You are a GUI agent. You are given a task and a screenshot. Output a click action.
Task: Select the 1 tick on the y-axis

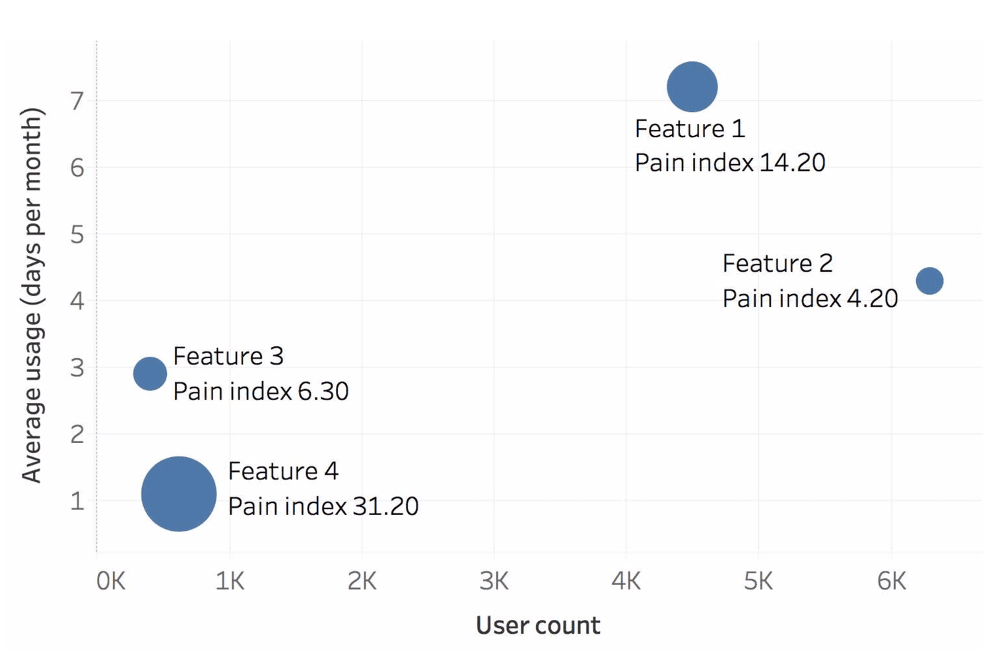[x=77, y=501]
